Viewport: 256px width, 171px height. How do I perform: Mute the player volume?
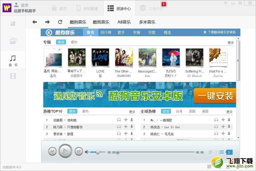click(87, 152)
